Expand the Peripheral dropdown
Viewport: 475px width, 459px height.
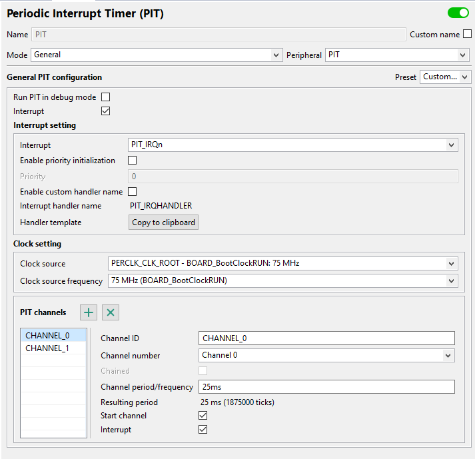coord(396,55)
